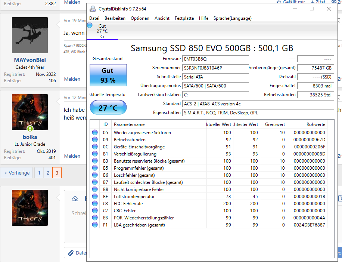
Task: Select current forum page 3
Action: 57,173
